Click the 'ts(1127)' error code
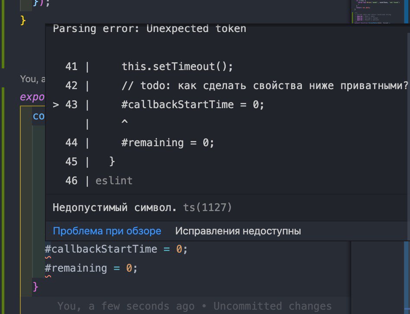Image resolution: width=410 pixels, height=314 pixels. 208,208
